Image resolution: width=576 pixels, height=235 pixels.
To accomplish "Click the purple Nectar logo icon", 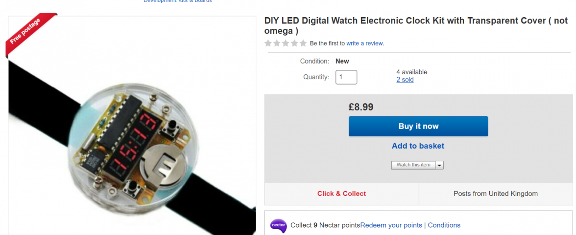I will (278, 225).
